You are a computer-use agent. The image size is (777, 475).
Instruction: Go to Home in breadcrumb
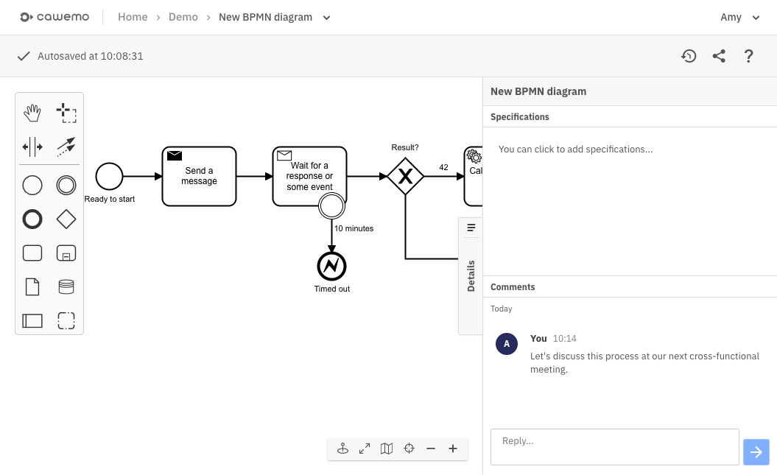(133, 17)
